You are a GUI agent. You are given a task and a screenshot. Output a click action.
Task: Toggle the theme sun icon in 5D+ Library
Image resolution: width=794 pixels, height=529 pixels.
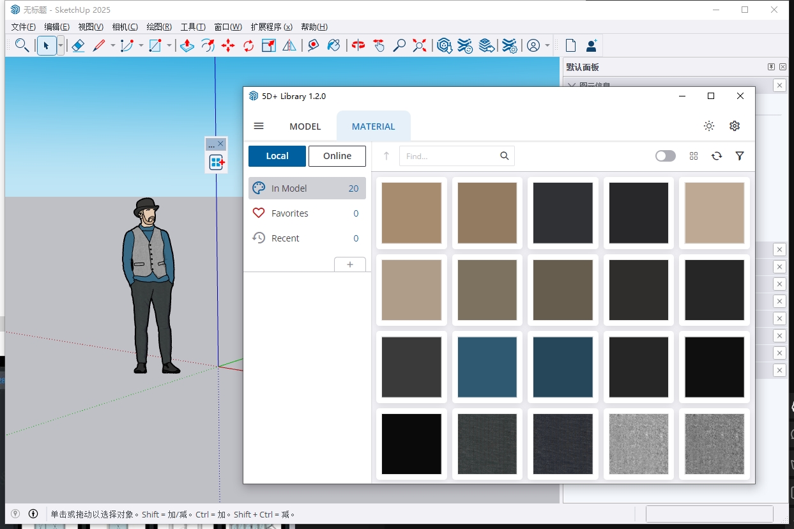click(708, 126)
